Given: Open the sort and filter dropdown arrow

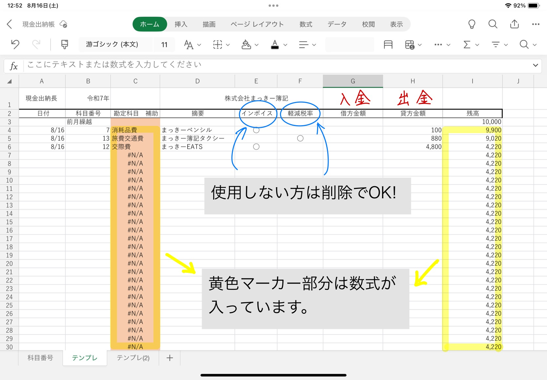Looking at the screenshot, I should pyautogui.click(x=506, y=45).
